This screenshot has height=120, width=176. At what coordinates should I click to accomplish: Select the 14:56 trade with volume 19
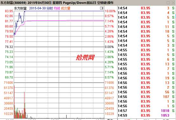coord(146,78)
